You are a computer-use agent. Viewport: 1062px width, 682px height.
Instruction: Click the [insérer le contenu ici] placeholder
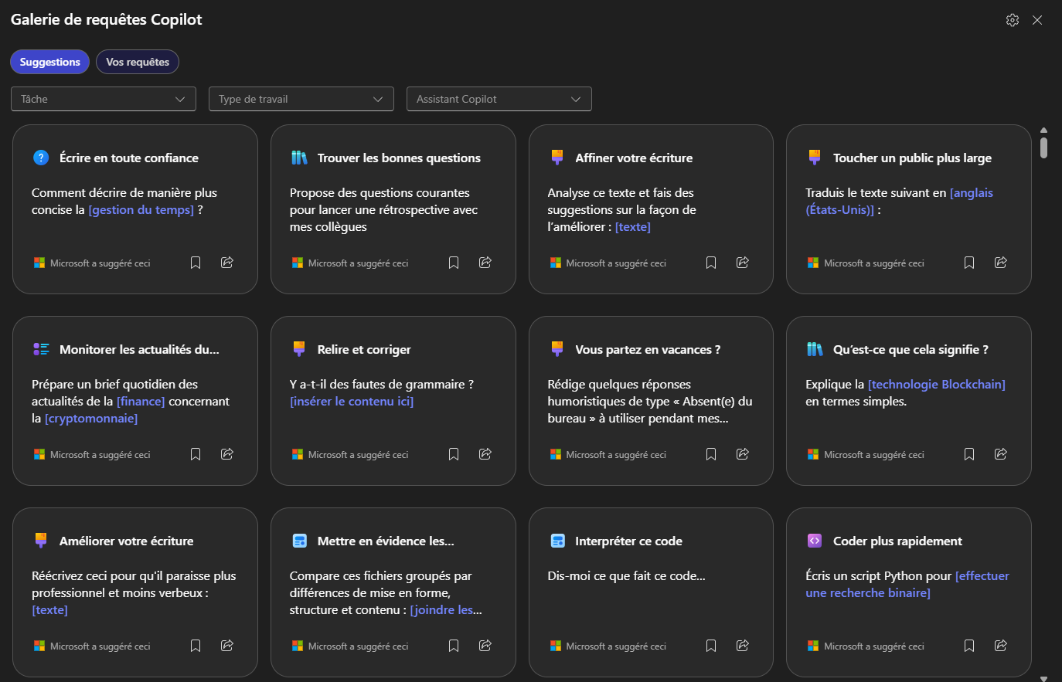coord(352,402)
